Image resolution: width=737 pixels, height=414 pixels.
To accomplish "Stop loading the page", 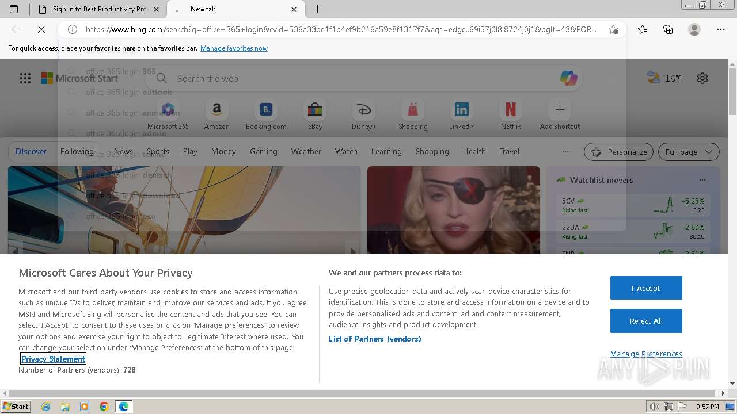I will [41, 29].
